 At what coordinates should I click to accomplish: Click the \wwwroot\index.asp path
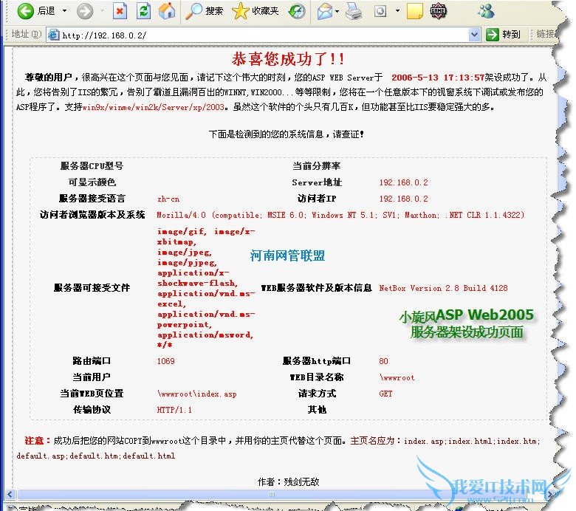click(x=197, y=394)
